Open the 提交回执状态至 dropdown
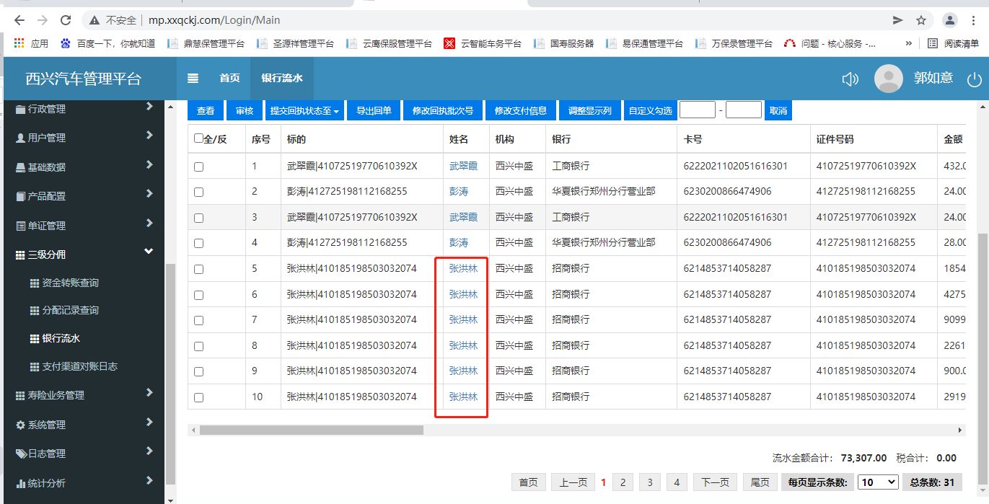This screenshot has width=989, height=504. 304,110
